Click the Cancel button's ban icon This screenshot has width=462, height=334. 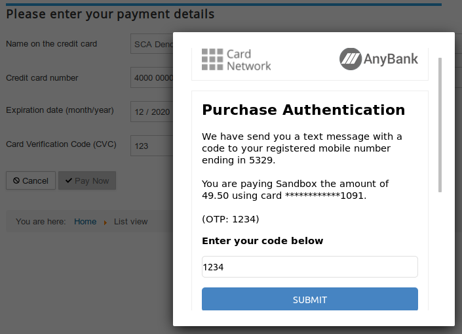point(16,181)
